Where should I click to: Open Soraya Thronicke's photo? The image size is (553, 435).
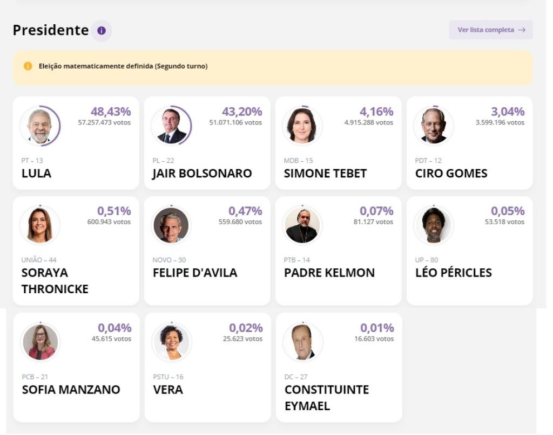[x=40, y=225]
